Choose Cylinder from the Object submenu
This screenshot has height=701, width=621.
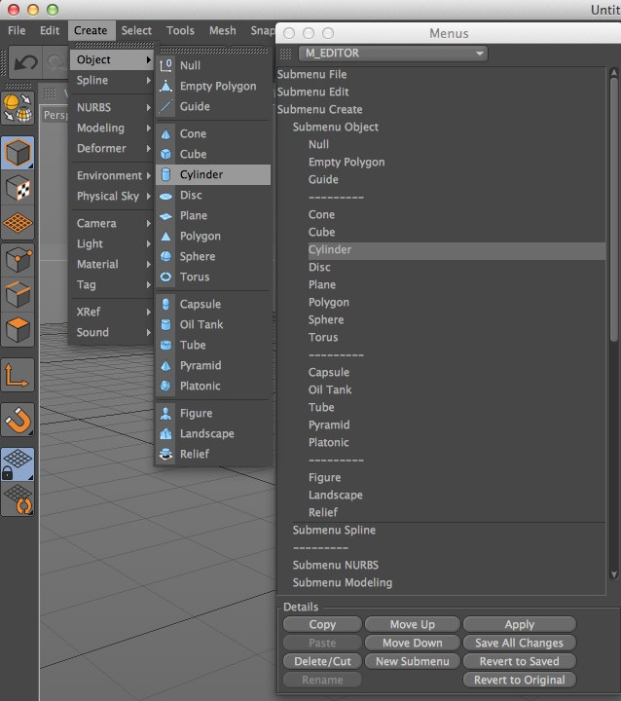[x=201, y=174]
